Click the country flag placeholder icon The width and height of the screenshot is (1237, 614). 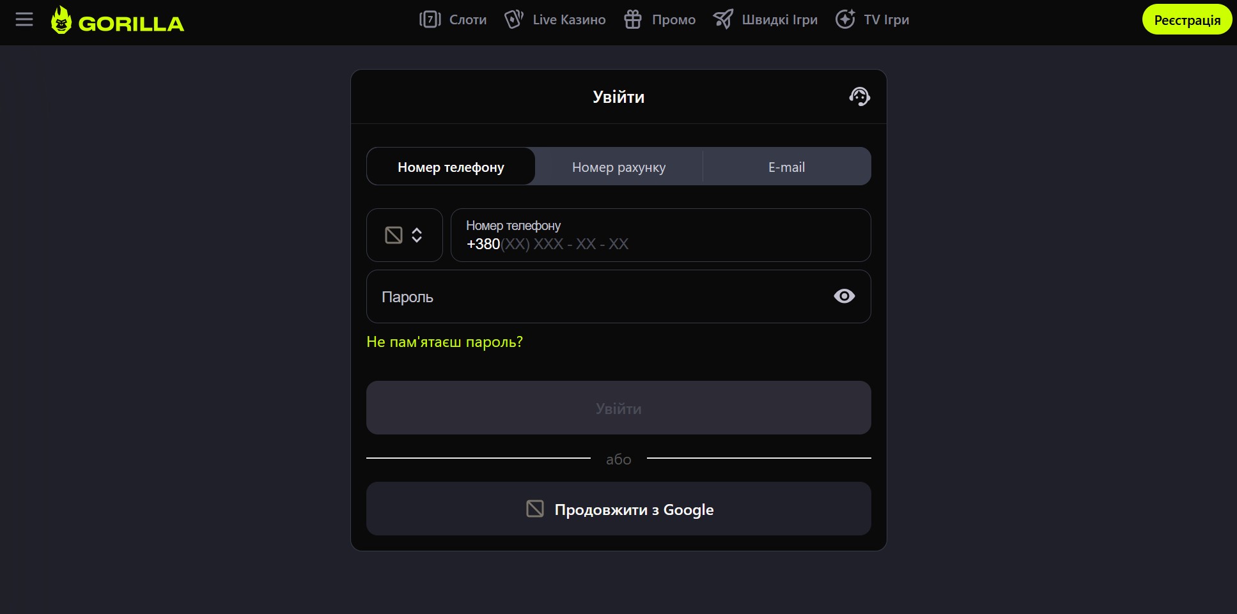point(394,235)
